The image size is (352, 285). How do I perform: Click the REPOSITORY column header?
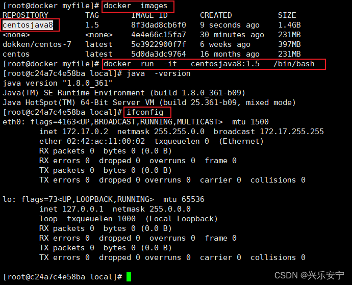point(26,15)
